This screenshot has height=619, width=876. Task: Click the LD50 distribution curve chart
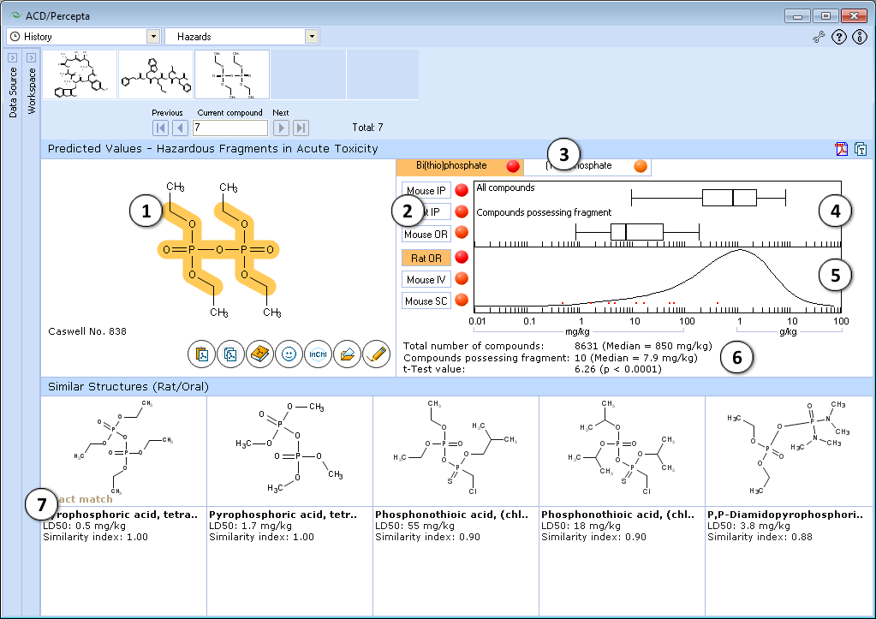point(658,279)
